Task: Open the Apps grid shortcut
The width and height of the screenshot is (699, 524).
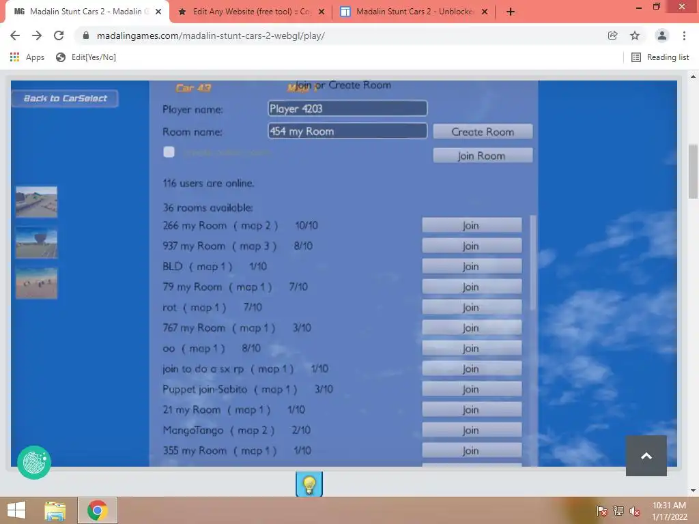Action: (27, 57)
